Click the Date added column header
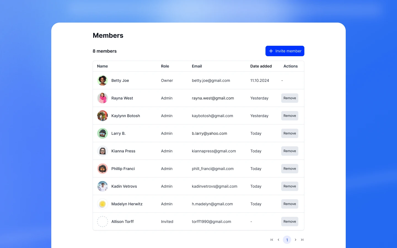The image size is (397, 248). (261, 66)
